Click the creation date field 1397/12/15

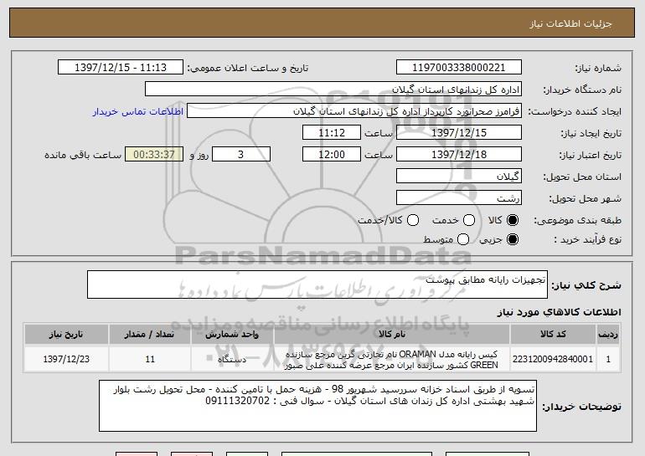[459, 133]
